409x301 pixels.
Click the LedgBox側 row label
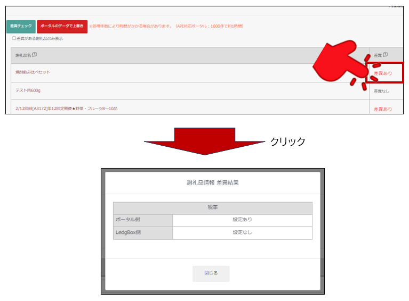click(131, 233)
